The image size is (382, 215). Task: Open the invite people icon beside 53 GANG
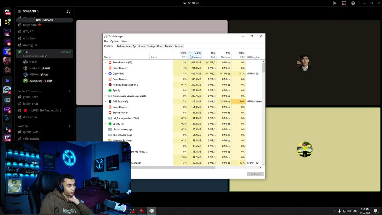(68, 11)
